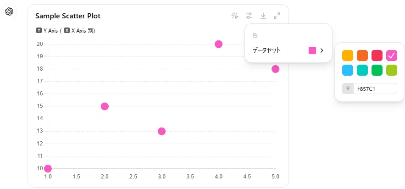Viewport: 405px width, 189px height.
Task: Choose the orange color swatch
Action: pos(362,56)
